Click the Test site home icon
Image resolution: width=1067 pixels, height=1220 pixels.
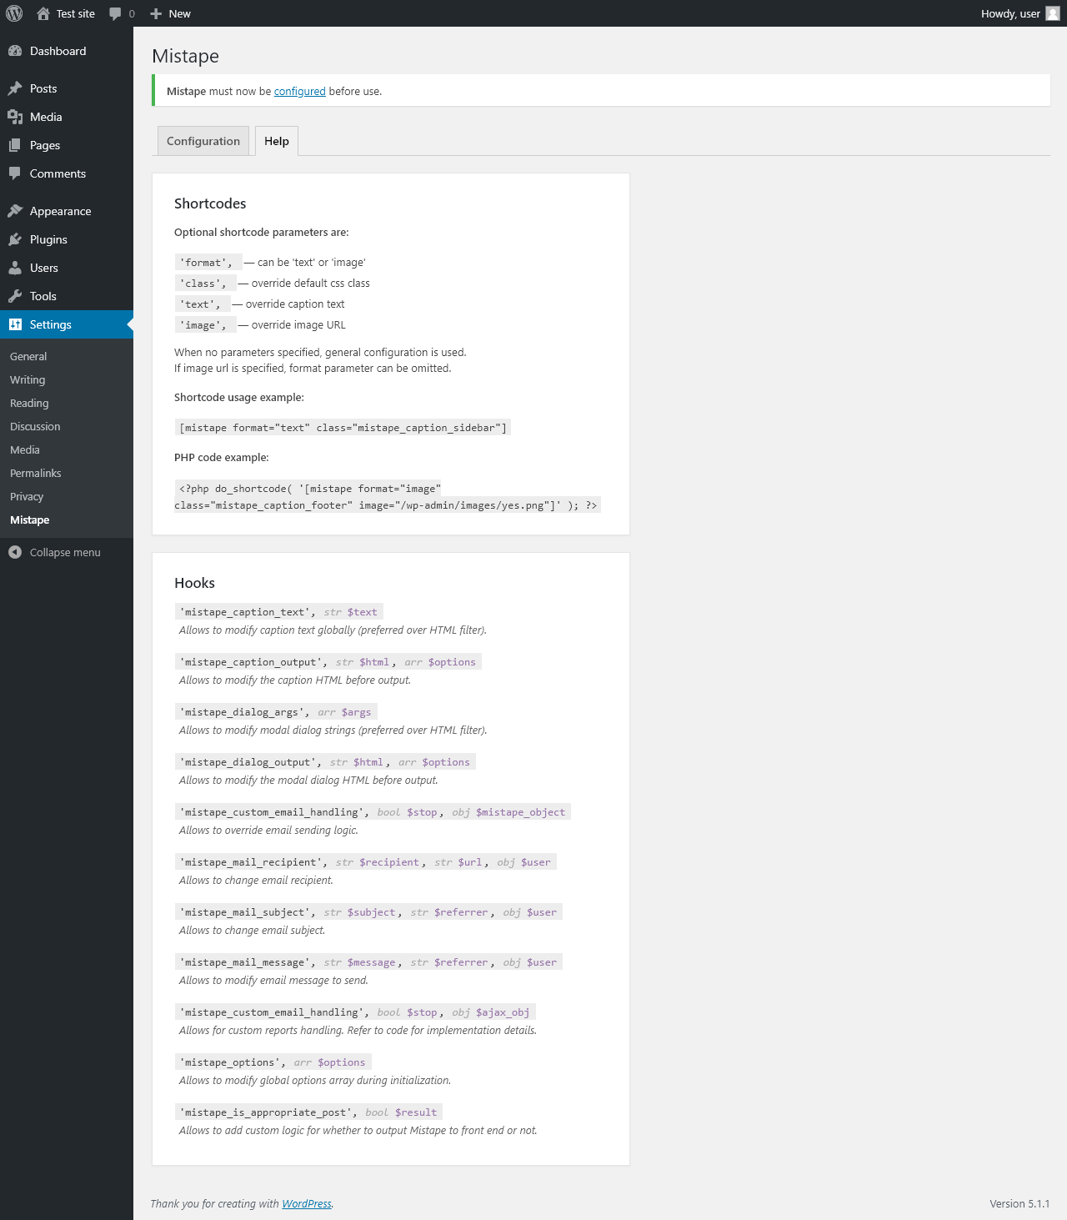tap(43, 13)
